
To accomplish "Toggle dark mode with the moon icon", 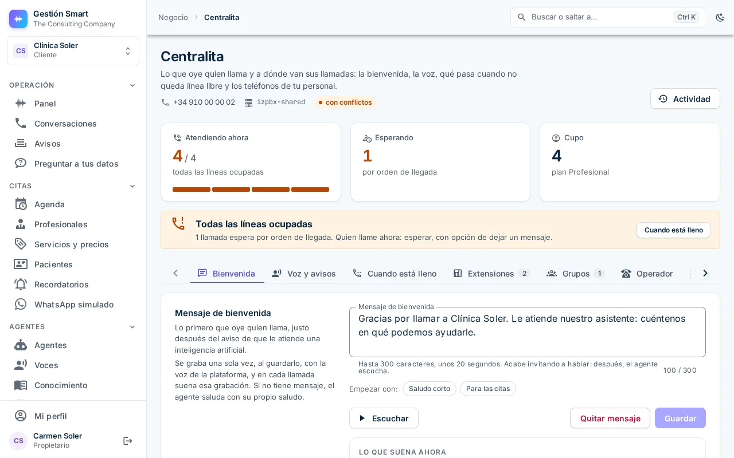I will 720,17.
